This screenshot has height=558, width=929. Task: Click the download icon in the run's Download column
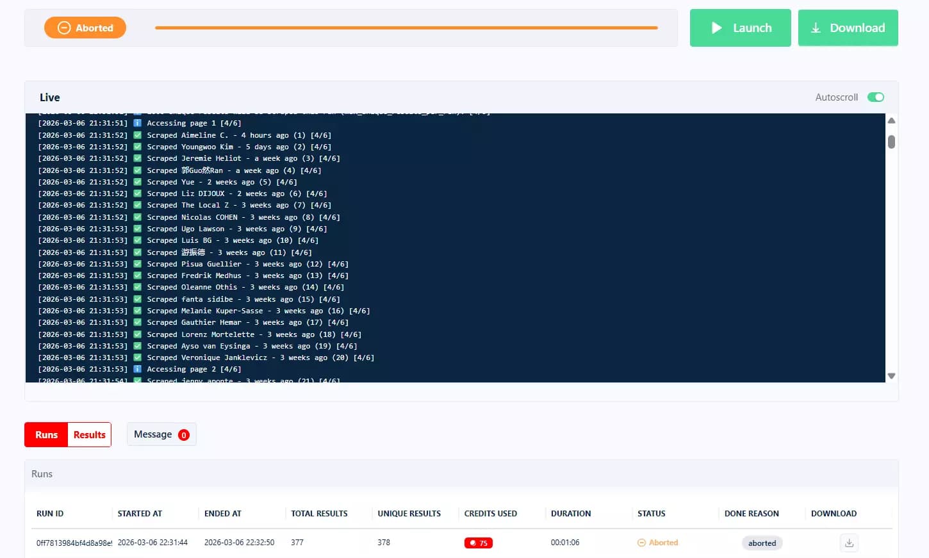[849, 542]
